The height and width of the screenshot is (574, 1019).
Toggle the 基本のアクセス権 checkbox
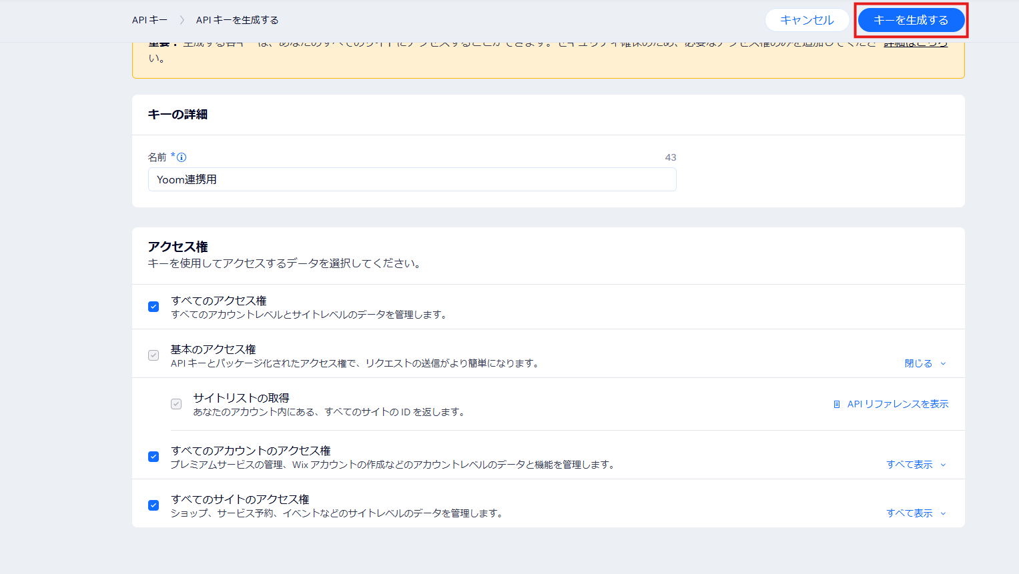153,355
